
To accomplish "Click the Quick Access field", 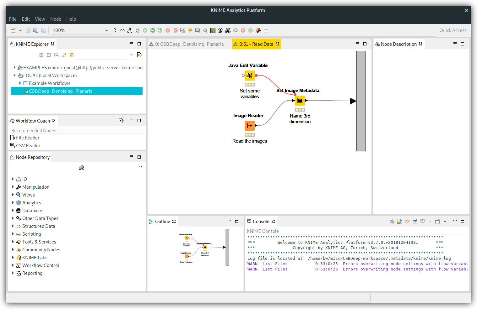I will coord(453,30).
